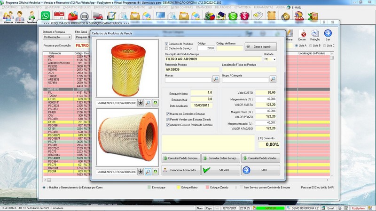Click the magnifier icon under the bottom product image
376x211 pixels.
148,172
